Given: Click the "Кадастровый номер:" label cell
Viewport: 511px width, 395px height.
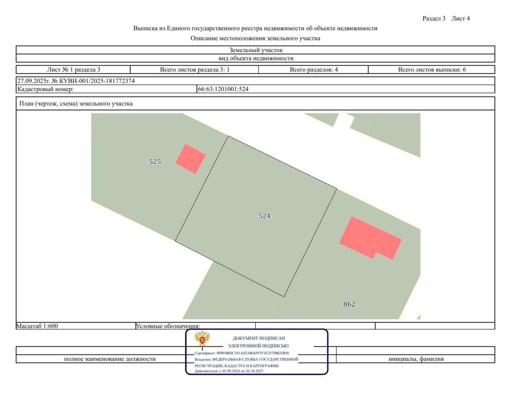Looking at the screenshot, I should [45, 89].
